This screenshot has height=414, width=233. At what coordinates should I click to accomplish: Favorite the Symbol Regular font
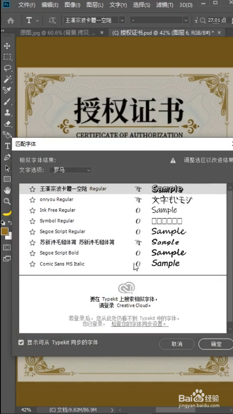[x=33, y=221]
